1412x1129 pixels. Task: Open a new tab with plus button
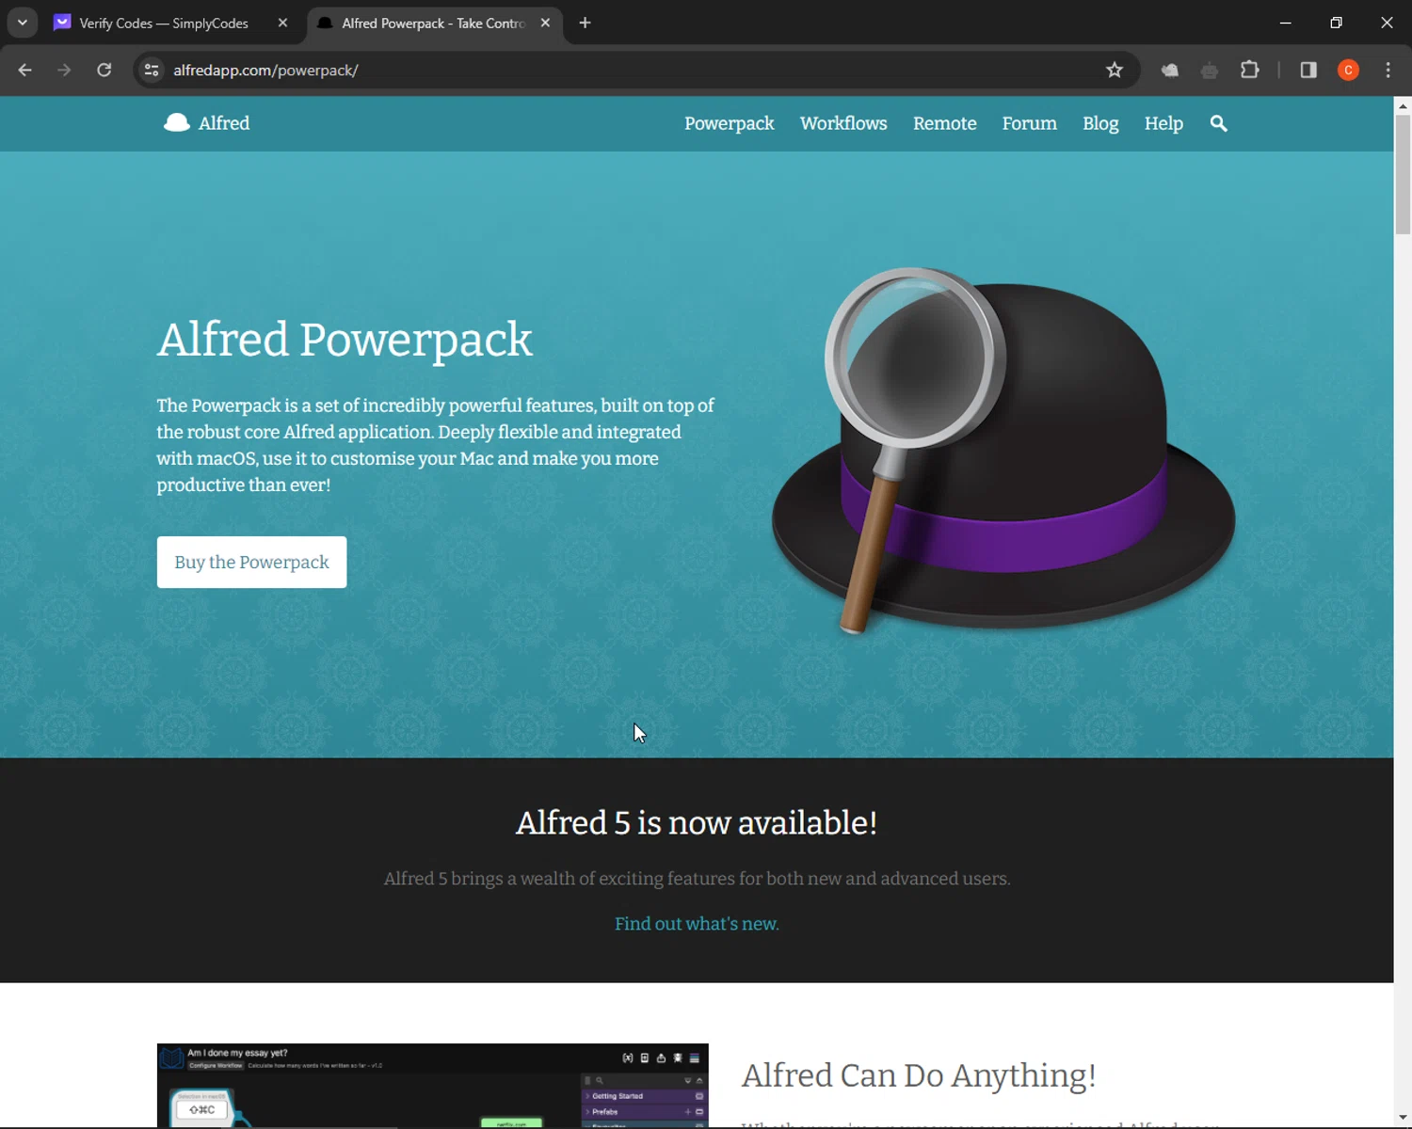point(585,23)
